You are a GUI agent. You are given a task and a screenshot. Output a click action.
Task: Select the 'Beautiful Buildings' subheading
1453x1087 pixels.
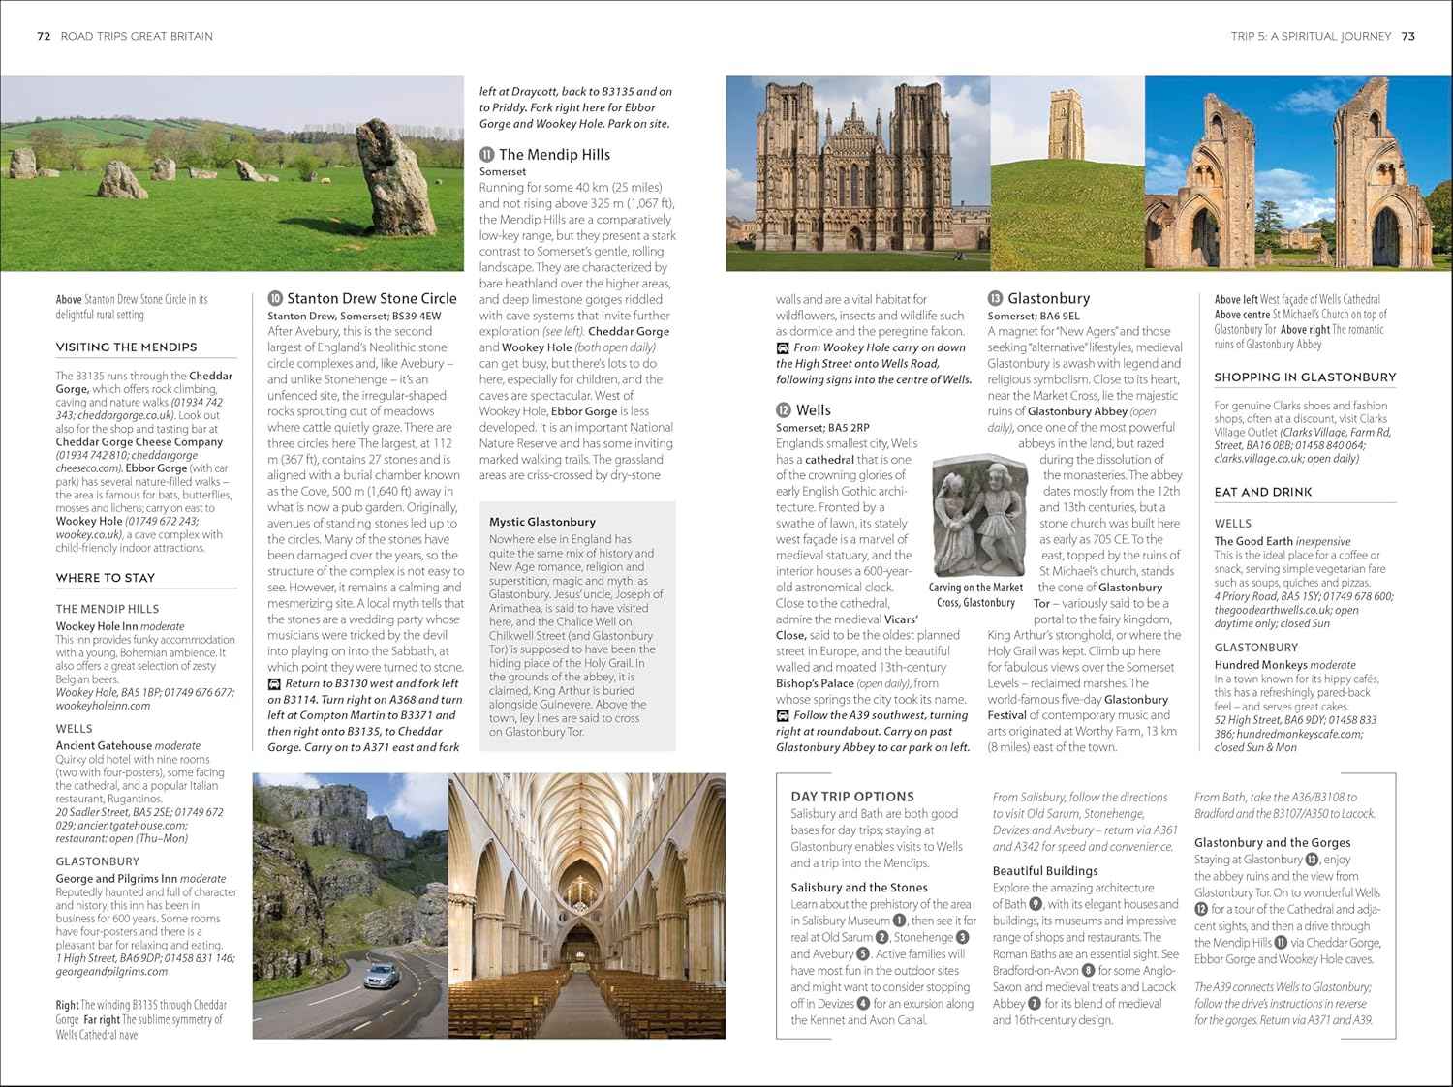tap(1045, 871)
